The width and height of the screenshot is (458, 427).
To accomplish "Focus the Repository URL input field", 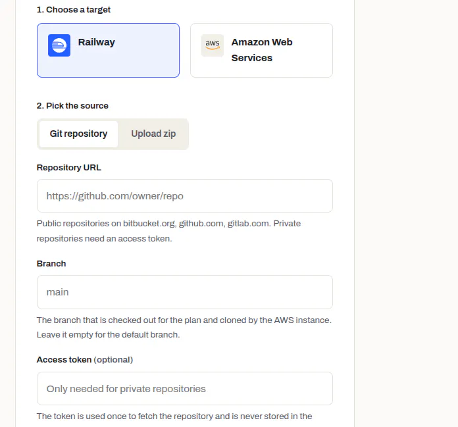I will click(185, 195).
